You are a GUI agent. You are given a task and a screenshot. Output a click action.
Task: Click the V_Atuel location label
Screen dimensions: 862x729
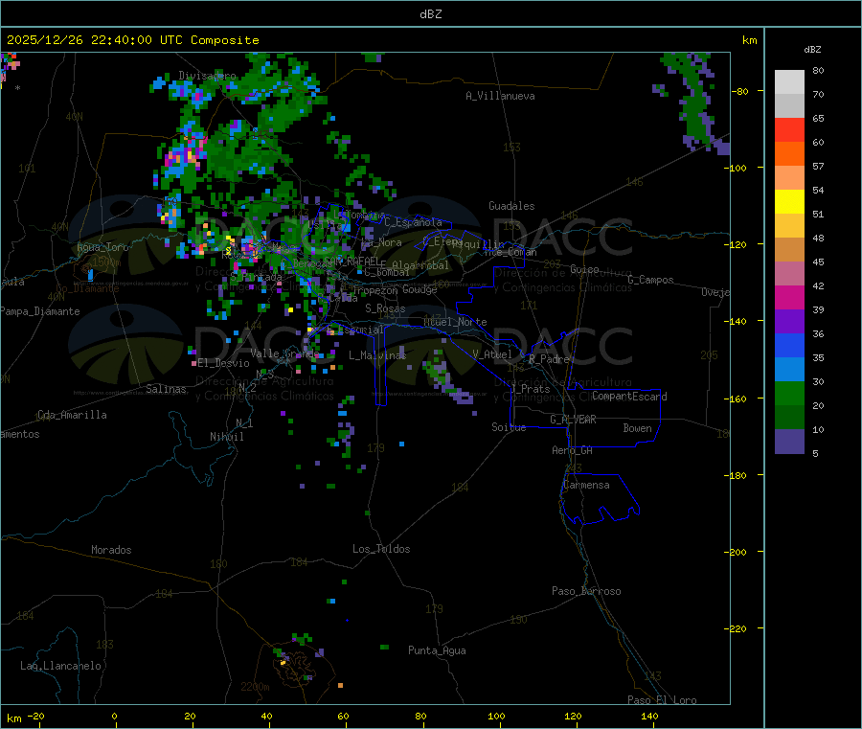click(x=492, y=354)
